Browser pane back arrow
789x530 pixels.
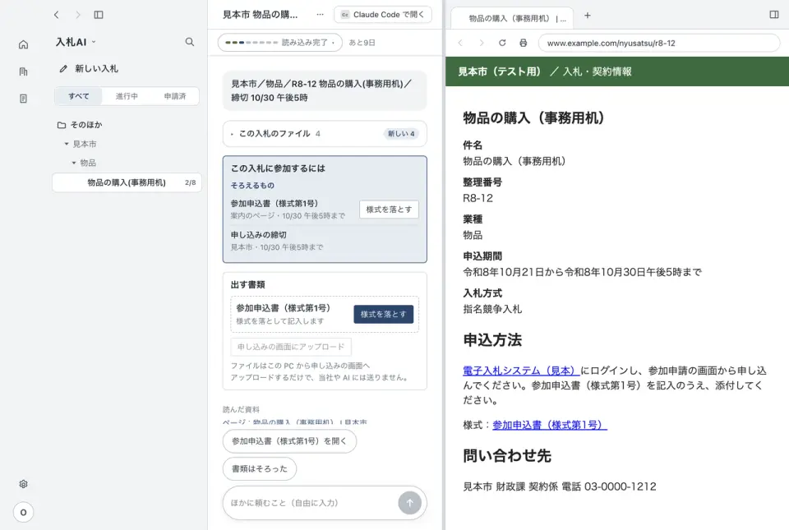460,44
